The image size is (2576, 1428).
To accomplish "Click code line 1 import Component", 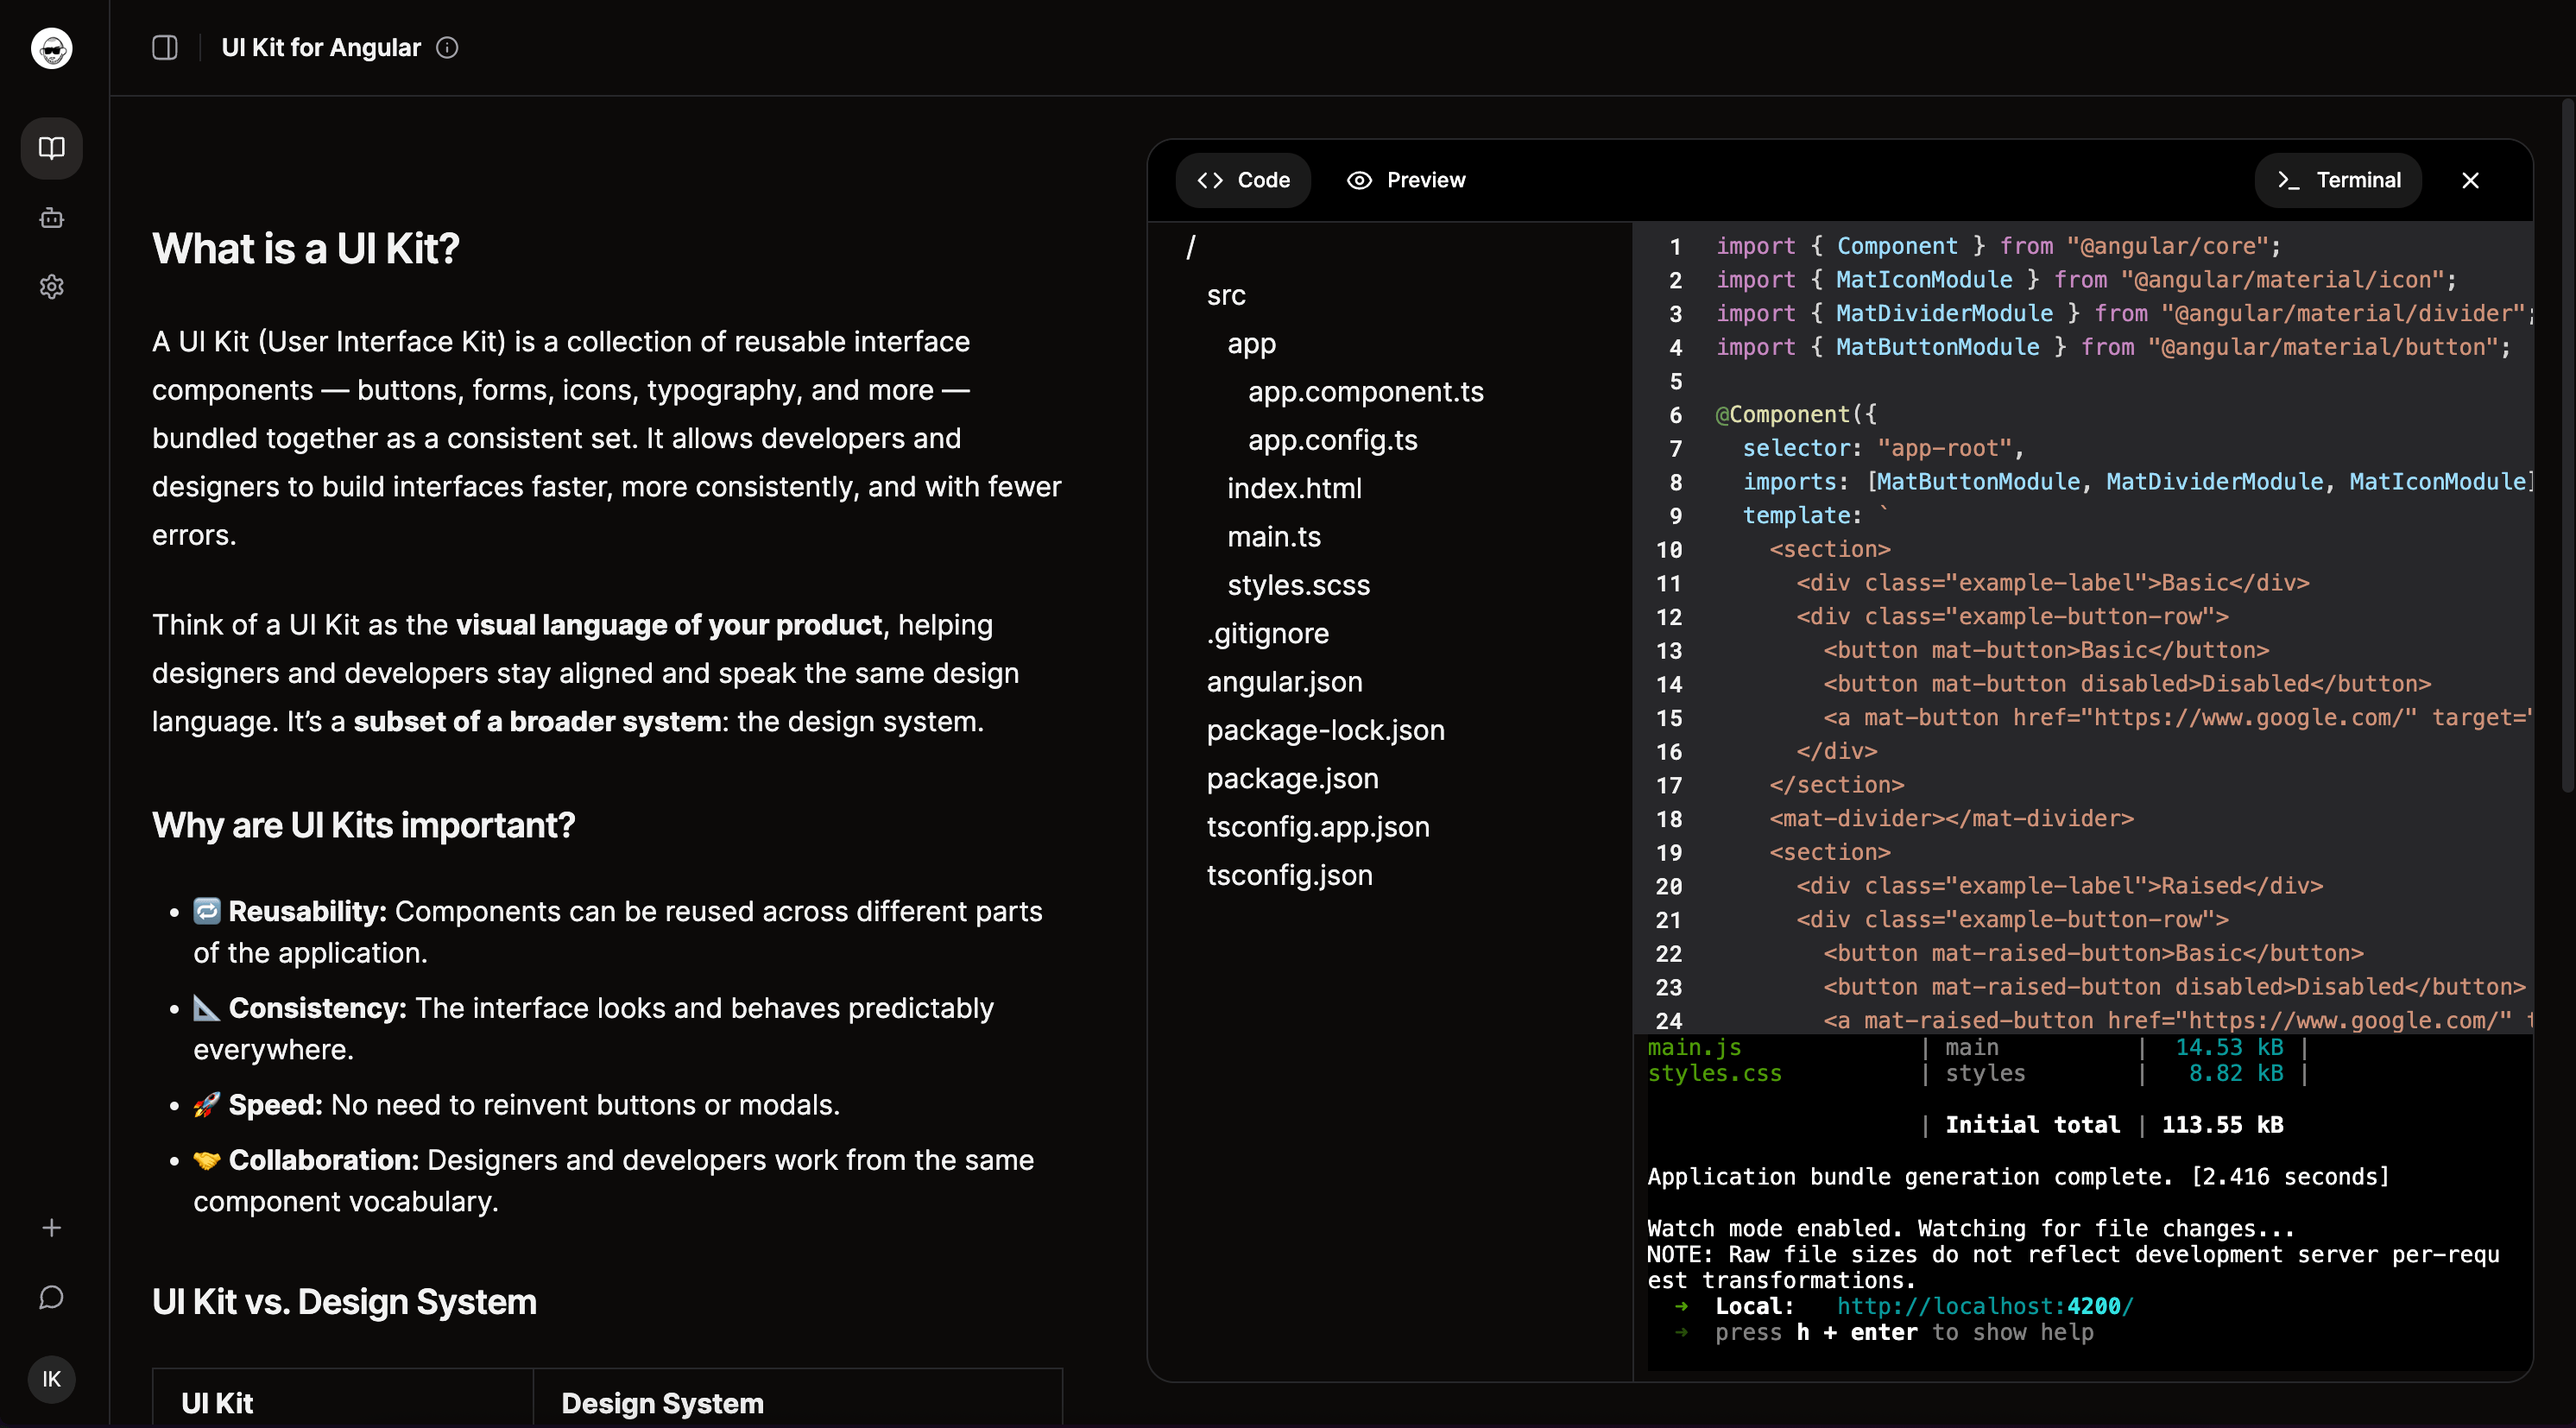I will (1999, 246).
